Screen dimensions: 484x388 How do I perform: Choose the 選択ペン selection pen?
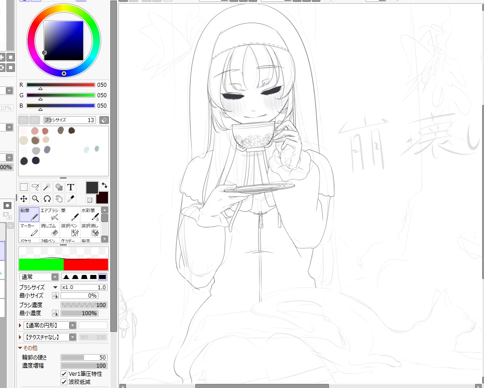coord(70,230)
